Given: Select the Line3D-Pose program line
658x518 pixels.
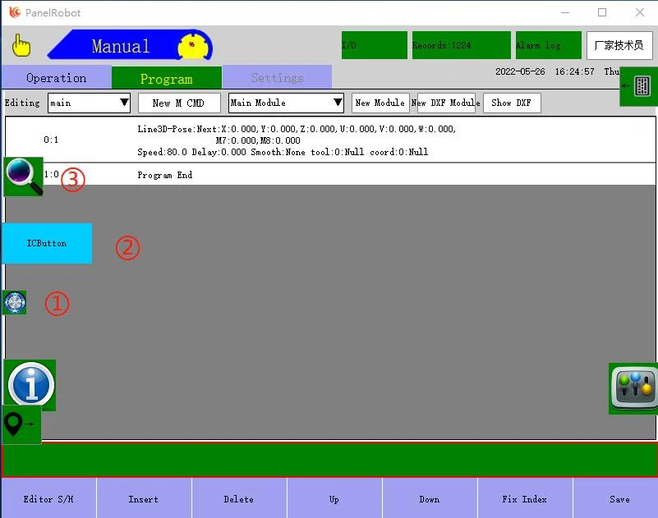Looking at the screenshot, I should pyautogui.click(x=296, y=140).
